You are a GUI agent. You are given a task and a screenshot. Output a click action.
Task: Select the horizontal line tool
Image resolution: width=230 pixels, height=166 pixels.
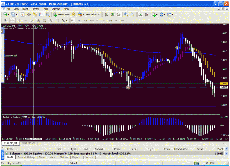pyautogui.click(x=26, y=21)
